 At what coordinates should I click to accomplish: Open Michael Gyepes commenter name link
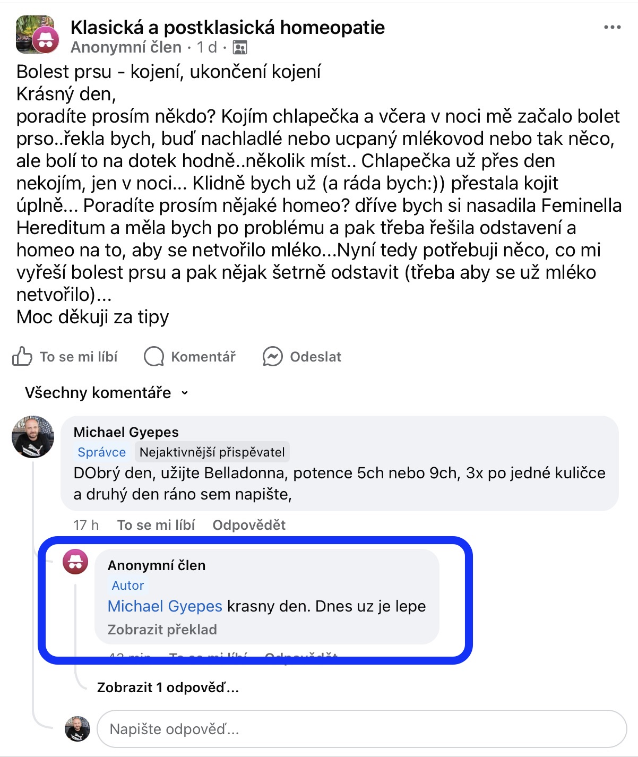coord(126,432)
